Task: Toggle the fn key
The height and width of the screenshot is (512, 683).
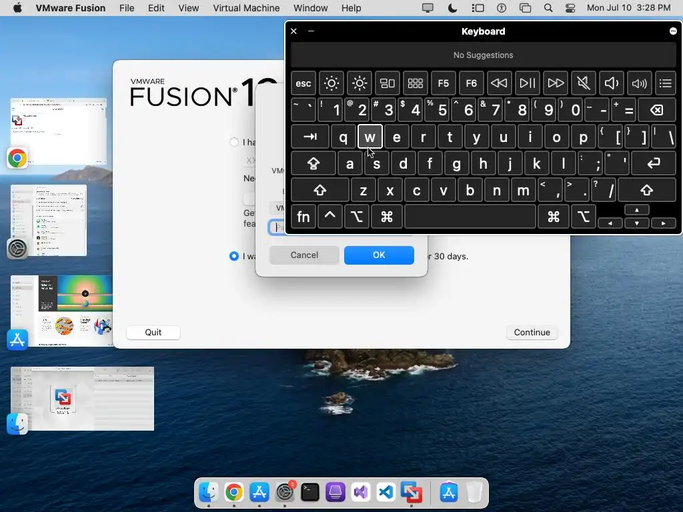Action: click(303, 217)
